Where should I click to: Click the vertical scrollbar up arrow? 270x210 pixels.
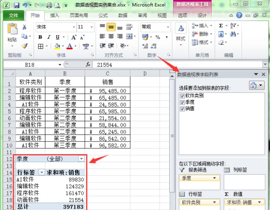(172, 76)
